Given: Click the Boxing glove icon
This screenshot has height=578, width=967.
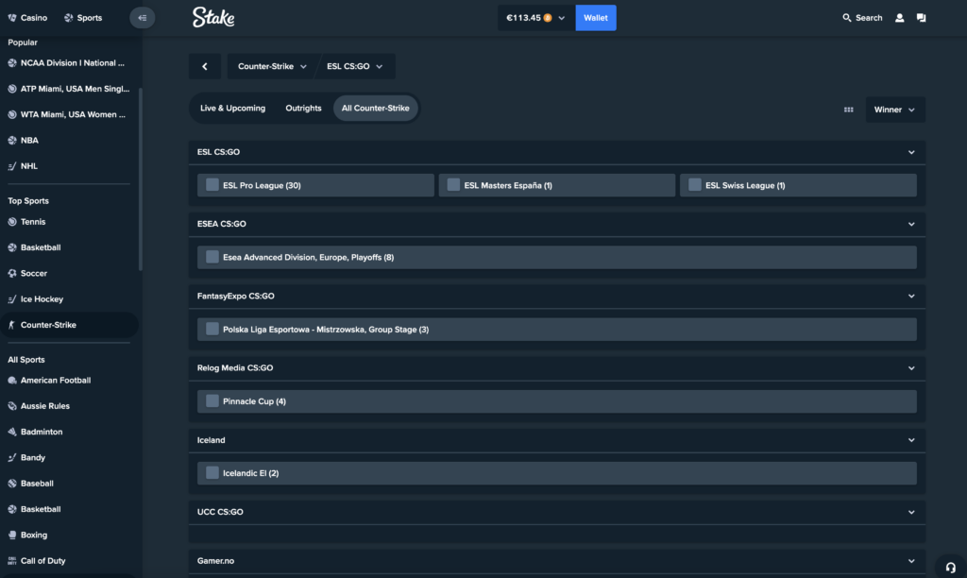Looking at the screenshot, I should point(11,535).
